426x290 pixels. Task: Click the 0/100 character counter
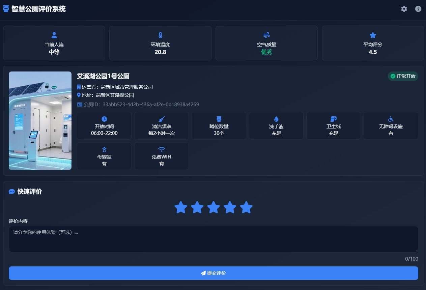[x=411, y=259]
